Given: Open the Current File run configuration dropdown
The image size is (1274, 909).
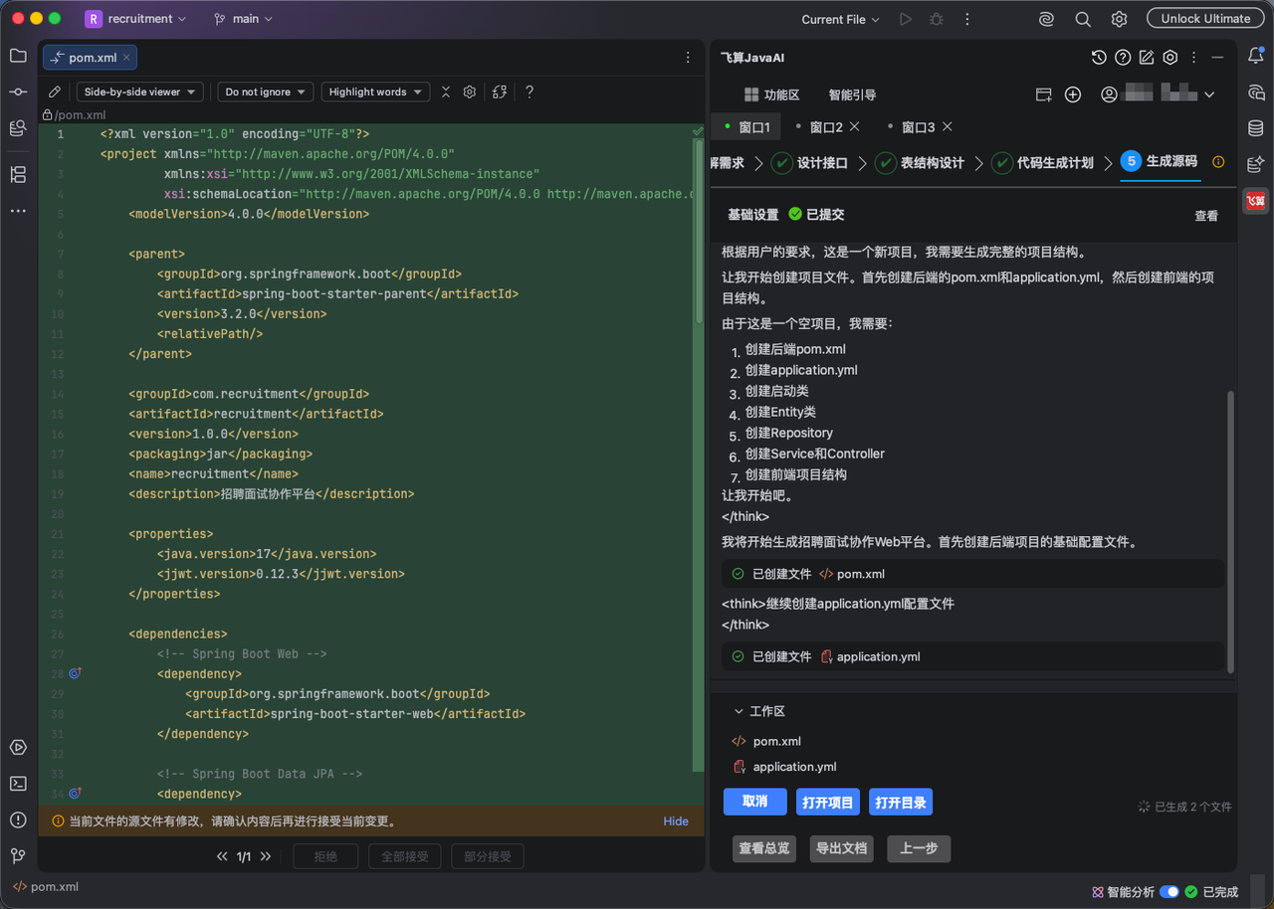Looking at the screenshot, I should pos(841,19).
